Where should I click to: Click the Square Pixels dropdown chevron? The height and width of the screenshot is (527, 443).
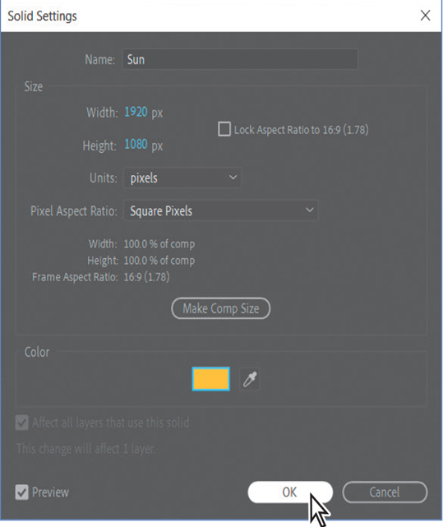point(310,210)
